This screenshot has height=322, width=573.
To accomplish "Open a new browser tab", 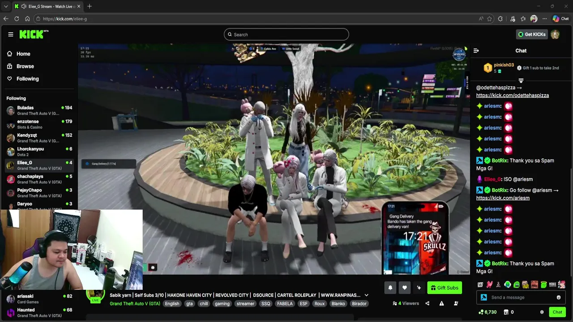I will 90,6.
